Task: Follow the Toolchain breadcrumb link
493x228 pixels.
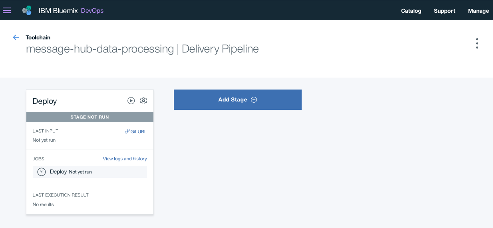Action: coord(38,37)
